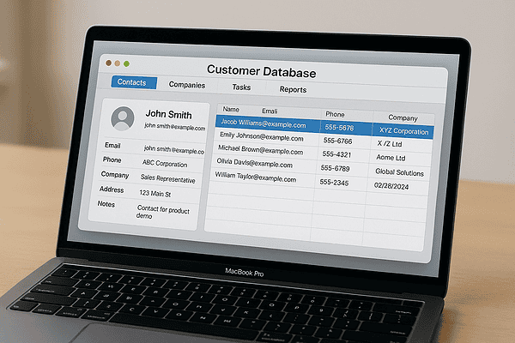This screenshot has width=515, height=343.
Task: Sort by the Name column header
Action: 231,109
